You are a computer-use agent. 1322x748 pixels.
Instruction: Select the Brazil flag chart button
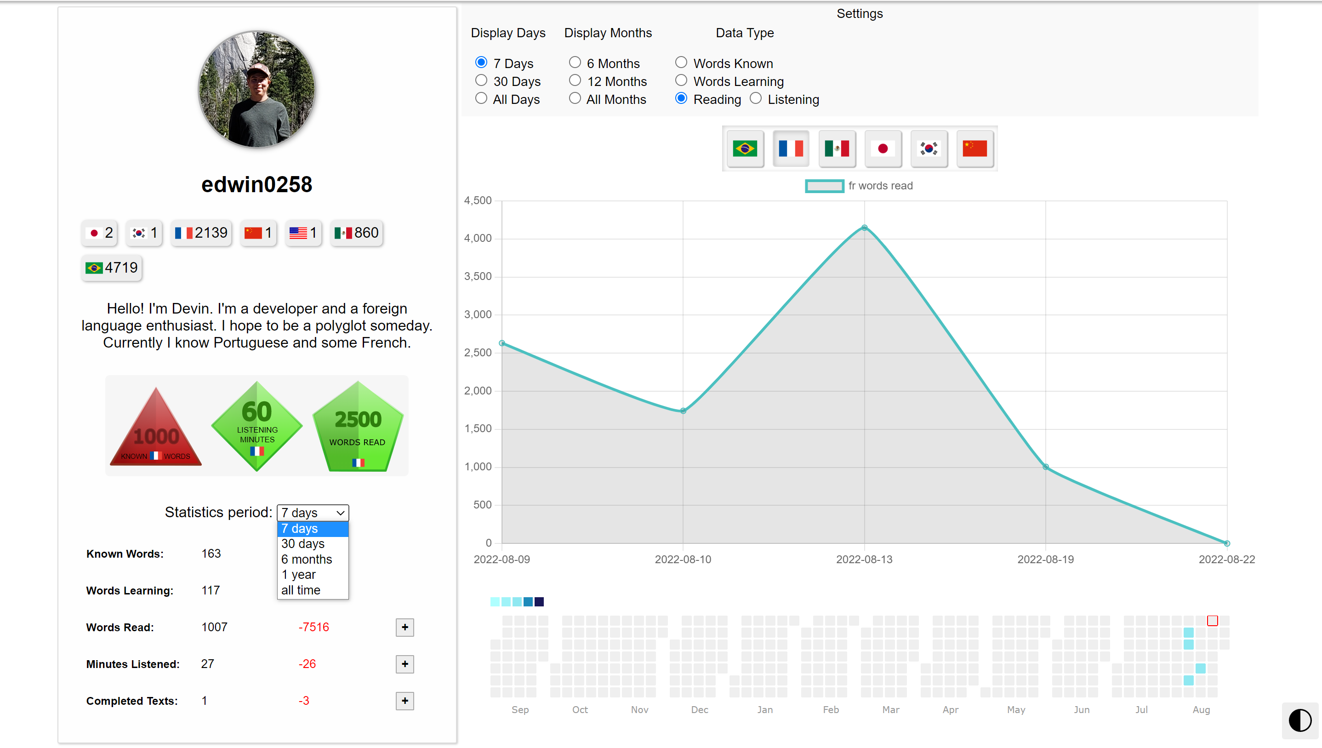745,149
